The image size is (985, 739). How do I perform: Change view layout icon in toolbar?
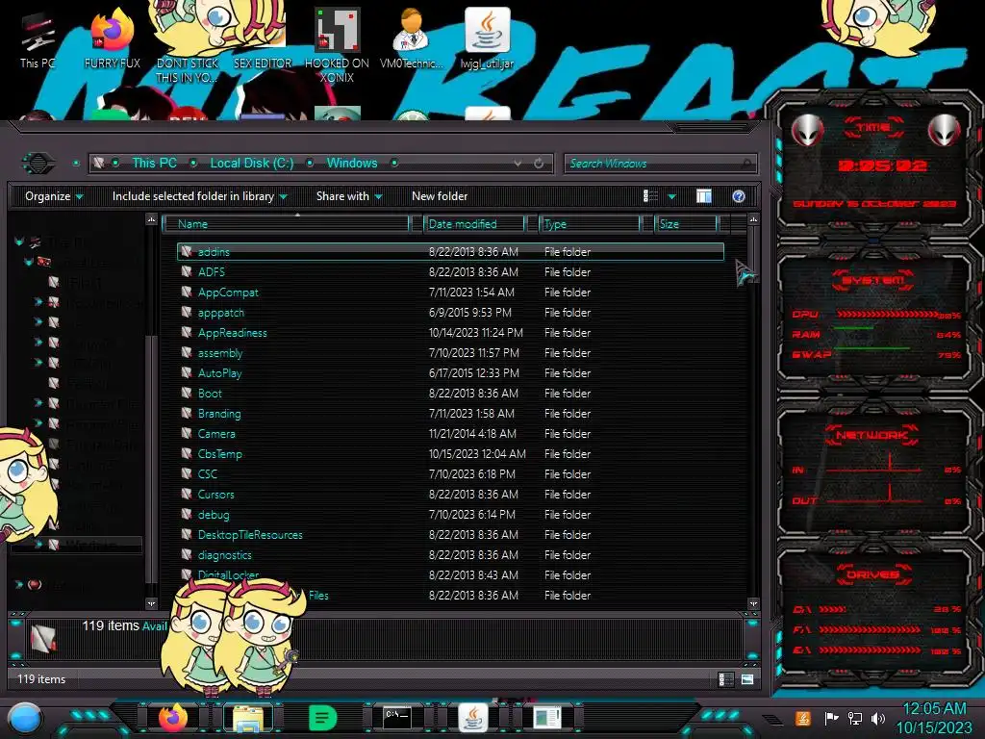[x=650, y=196]
